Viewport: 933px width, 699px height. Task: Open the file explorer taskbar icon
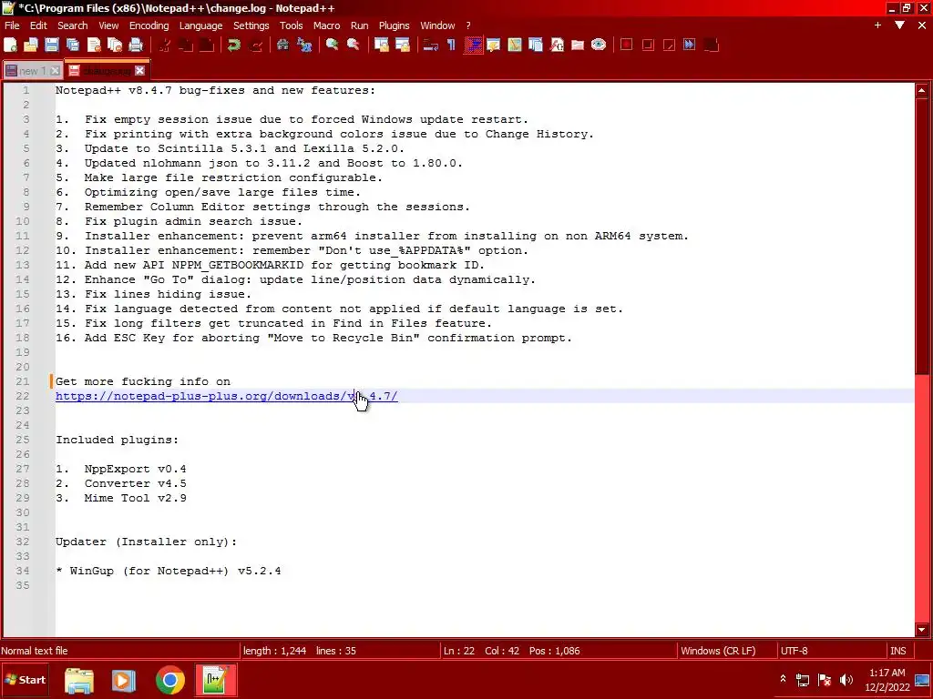[79, 681]
